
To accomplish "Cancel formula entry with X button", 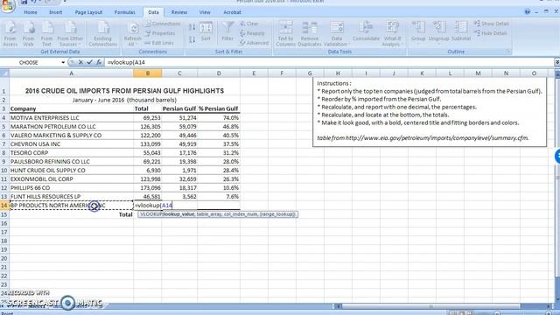I will (80, 62).
